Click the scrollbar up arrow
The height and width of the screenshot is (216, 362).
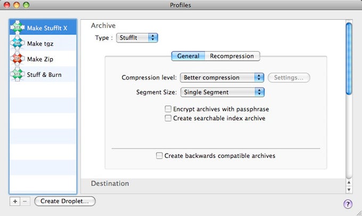tap(349, 183)
